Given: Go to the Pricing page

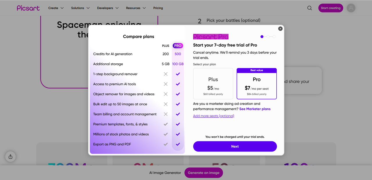Looking at the screenshot, I should [x=158, y=8].
